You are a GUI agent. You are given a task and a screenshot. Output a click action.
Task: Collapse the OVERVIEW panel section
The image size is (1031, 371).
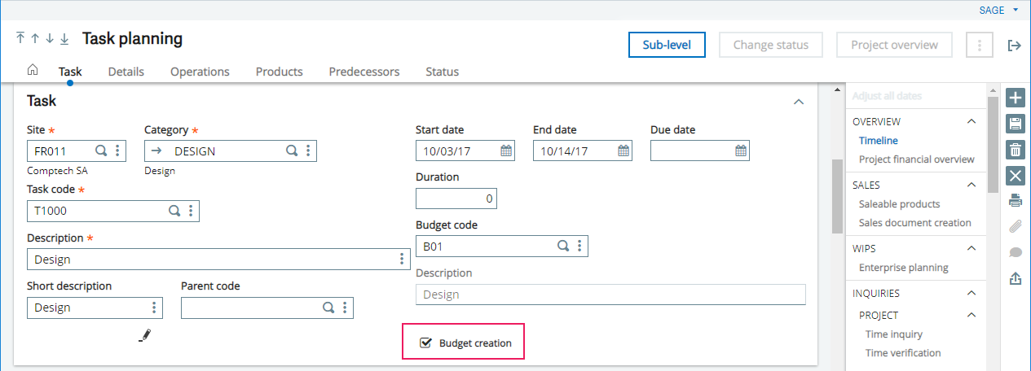tap(971, 121)
